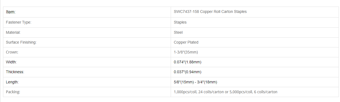This screenshot has height=102, width=340.
Task: Click the 'Item:' header label
Action: [x=11, y=12]
